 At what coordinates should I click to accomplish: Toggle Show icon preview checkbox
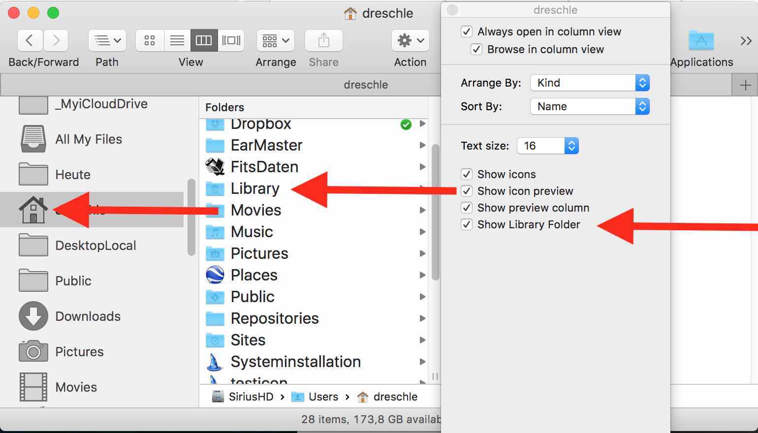467,191
